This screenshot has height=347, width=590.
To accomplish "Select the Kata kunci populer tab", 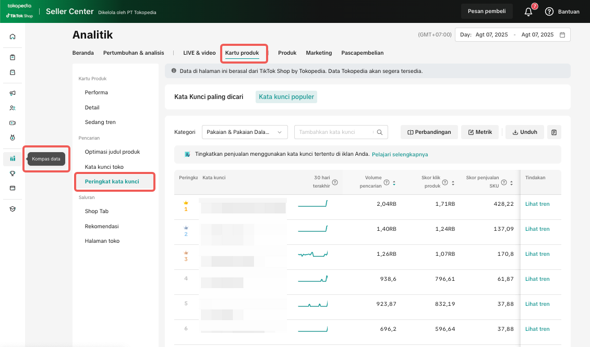I will coord(286,97).
